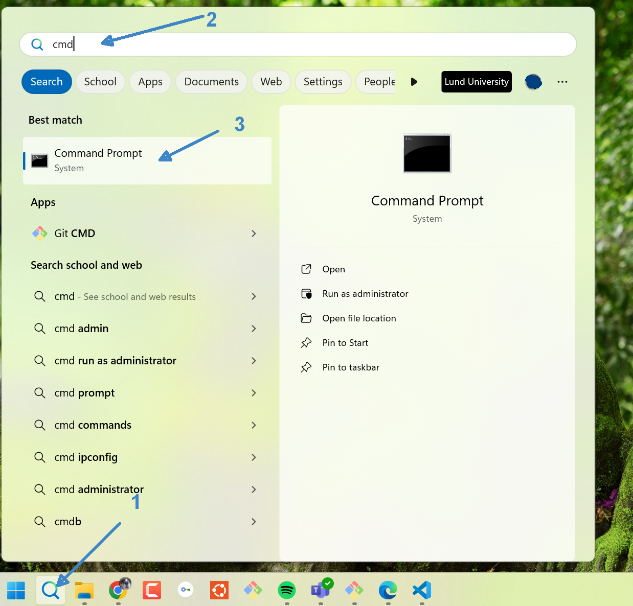Click the magnifier icon inside the search box
The width and height of the screenshot is (633, 606).
(x=37, y=44)
